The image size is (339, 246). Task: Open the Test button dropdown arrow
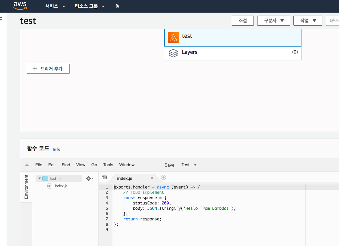pos(195,165)
